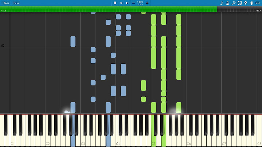Seek within the green played section of the progress bar
Viewport: 262px width, 147px height.
108,9
